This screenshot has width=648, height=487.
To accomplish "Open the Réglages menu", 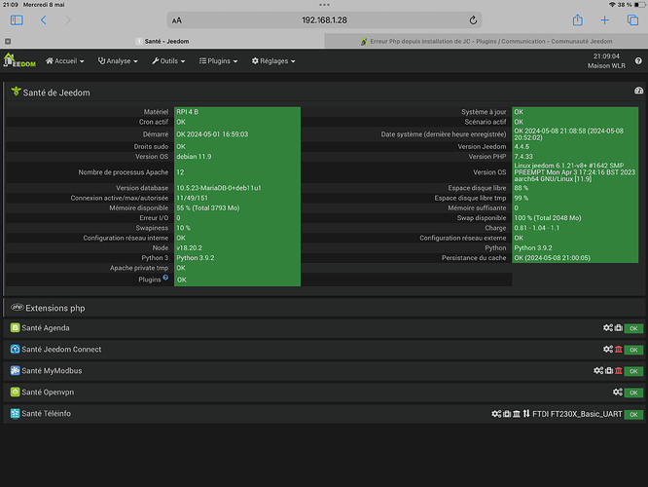I will tap(273, 61).
